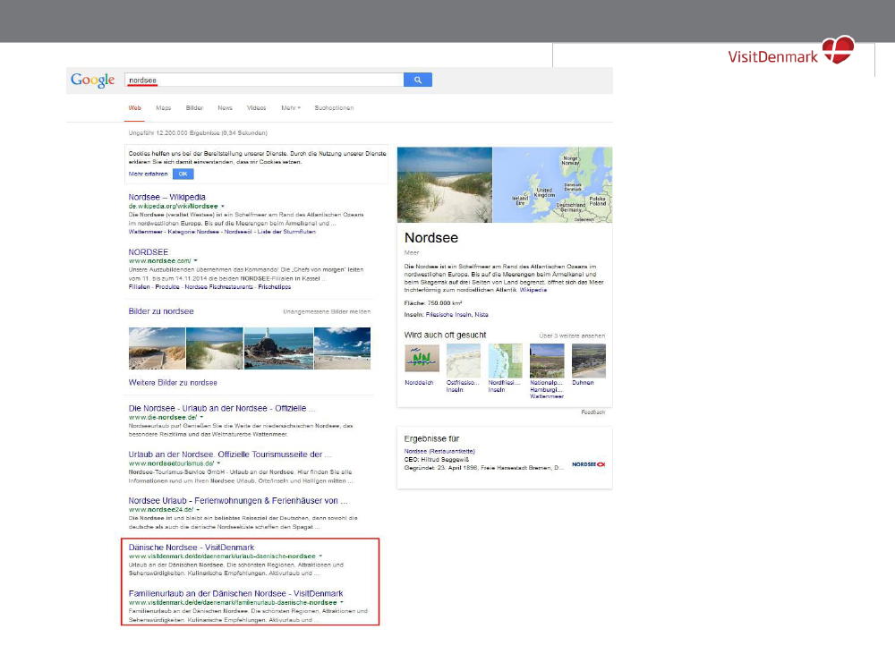Click the blue search magnifier button

pos(418,80)
